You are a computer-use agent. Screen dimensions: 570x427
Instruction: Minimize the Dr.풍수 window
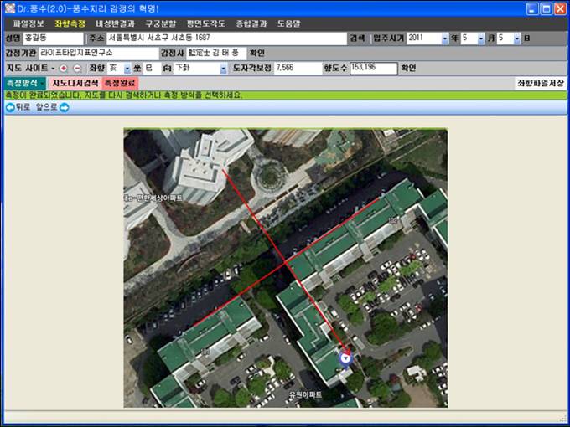pos(531,8)
